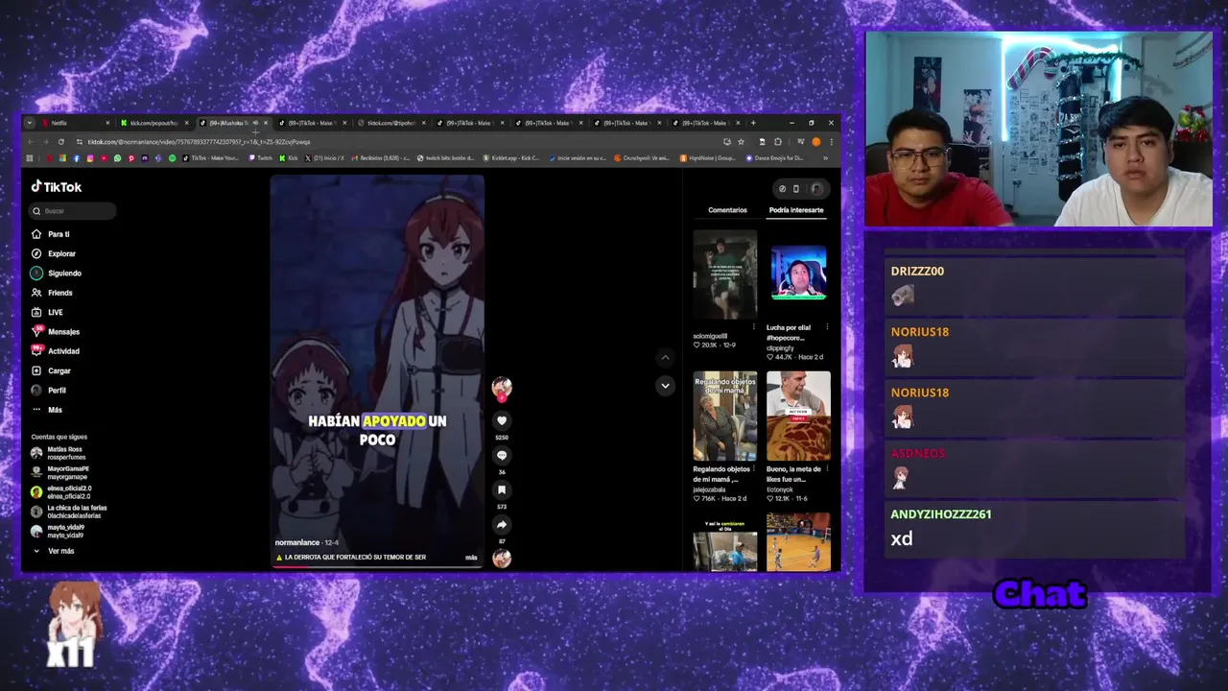
Task: Go to the previous video with up arrow
Action: point(665,357)
